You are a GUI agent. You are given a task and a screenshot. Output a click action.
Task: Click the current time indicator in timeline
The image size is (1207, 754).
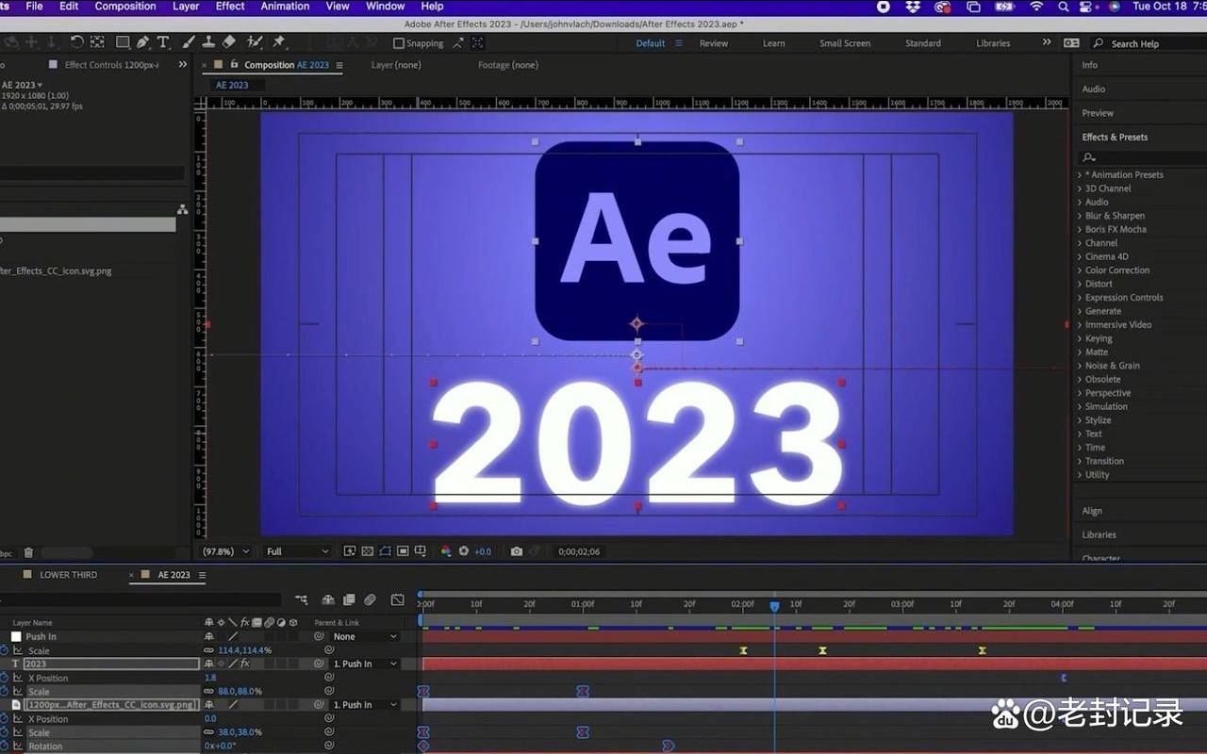click(774, 607)
